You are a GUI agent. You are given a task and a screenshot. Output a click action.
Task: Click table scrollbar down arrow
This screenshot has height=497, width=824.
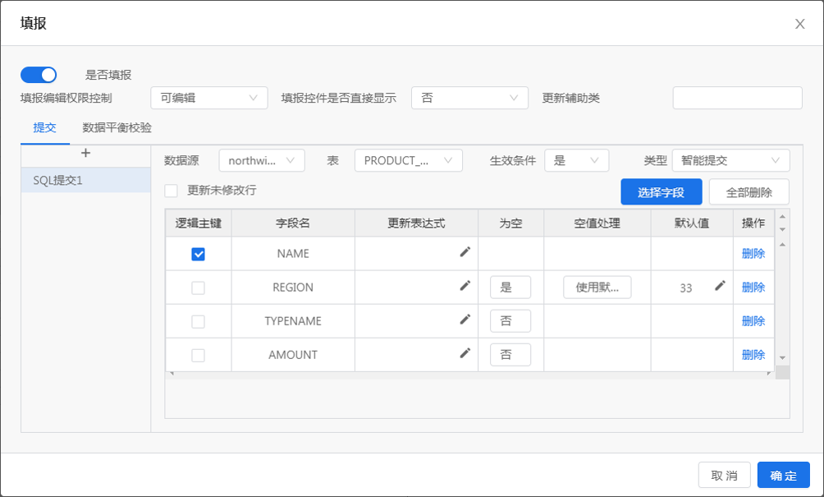tap(782, 357)
